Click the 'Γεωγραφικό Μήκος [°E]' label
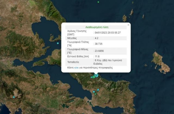This screenshot has height=114, width=174. pyautogui.click(x=78, y=51)
